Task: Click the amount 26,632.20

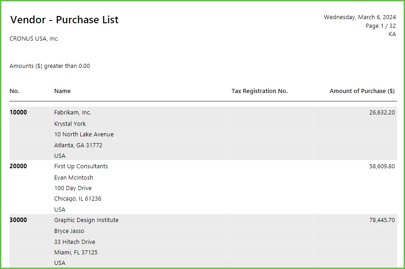Action: tap(382, 113)
